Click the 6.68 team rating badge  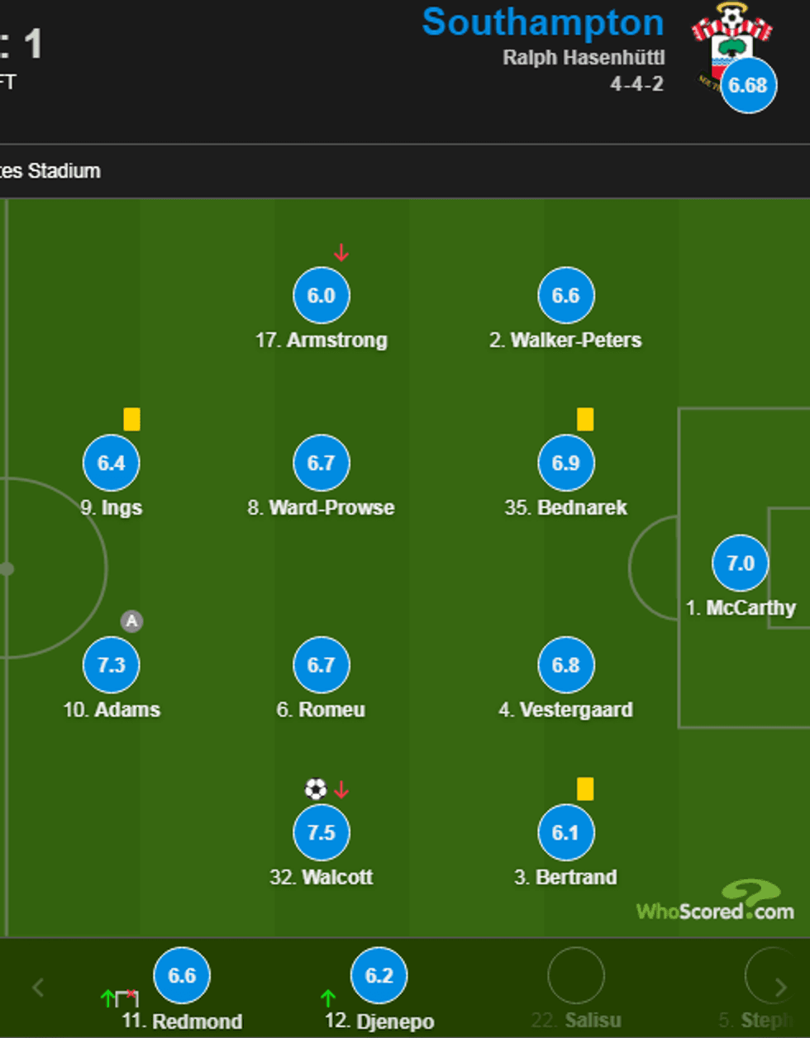tap(748, 85)
